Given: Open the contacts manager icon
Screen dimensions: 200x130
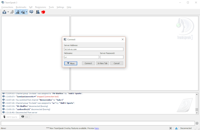Looking at the screenshot, I should coord(38,12).
